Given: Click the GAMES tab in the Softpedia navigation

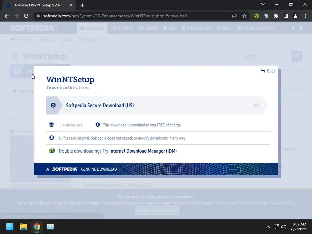Looking at the screenshot, I should click(148, 28).
